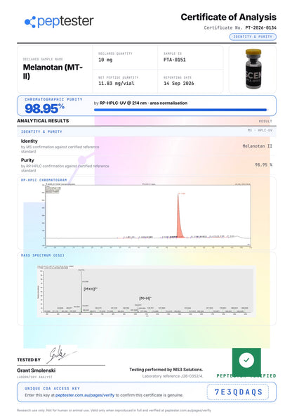The width and height of the screenshot is (292, 419).
Task: Open the ESI mass spectrum image
Action: click(146, 291)
